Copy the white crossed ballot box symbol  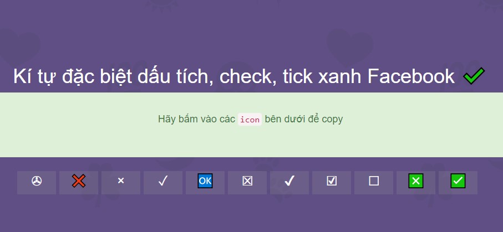point(247,181)
